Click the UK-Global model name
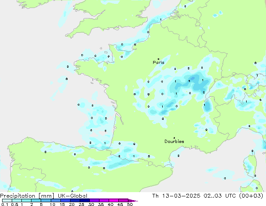The height and width of the screenshot is (206, 266). point(73,196)
